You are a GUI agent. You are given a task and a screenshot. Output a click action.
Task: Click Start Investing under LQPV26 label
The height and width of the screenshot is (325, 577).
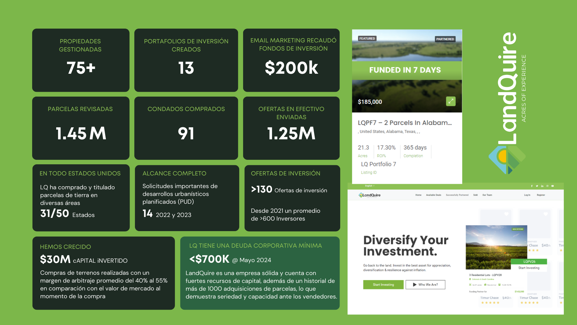(x=529, y=268)
